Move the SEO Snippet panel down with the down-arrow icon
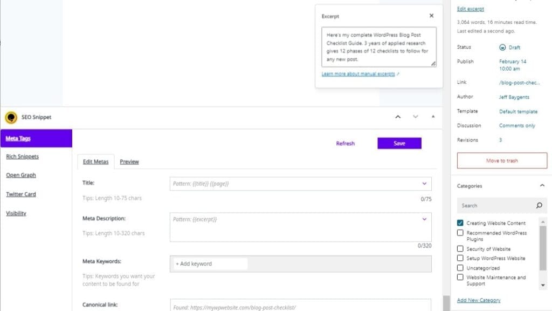The image size is (552, 311). tap(415, 117)
